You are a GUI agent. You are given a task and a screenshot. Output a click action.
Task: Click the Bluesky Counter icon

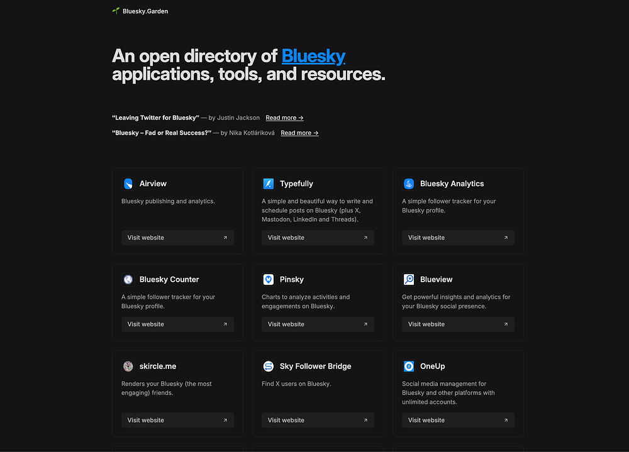click(x=128, y=280)
